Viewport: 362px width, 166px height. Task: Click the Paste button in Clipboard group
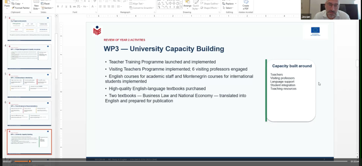[x=7, y=5]
